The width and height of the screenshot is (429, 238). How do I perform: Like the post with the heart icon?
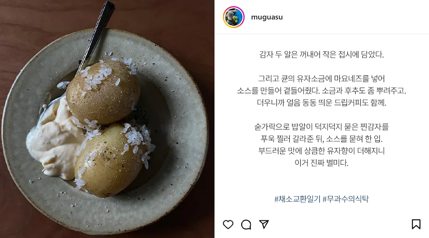coord(228,224)
